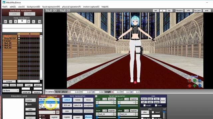Click the next mouth morph arrow
The image size is (213, 119).
tap(137, 103)
